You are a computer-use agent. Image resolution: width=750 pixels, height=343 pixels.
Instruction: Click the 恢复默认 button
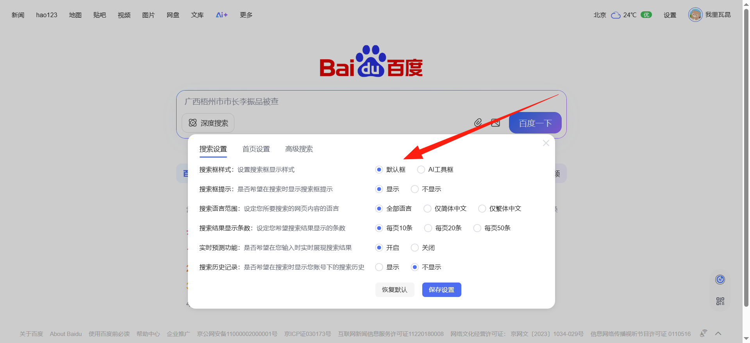(x=395, y=290)
